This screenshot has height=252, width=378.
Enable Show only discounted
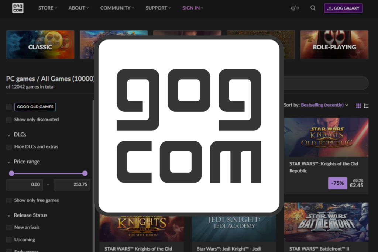9,120
